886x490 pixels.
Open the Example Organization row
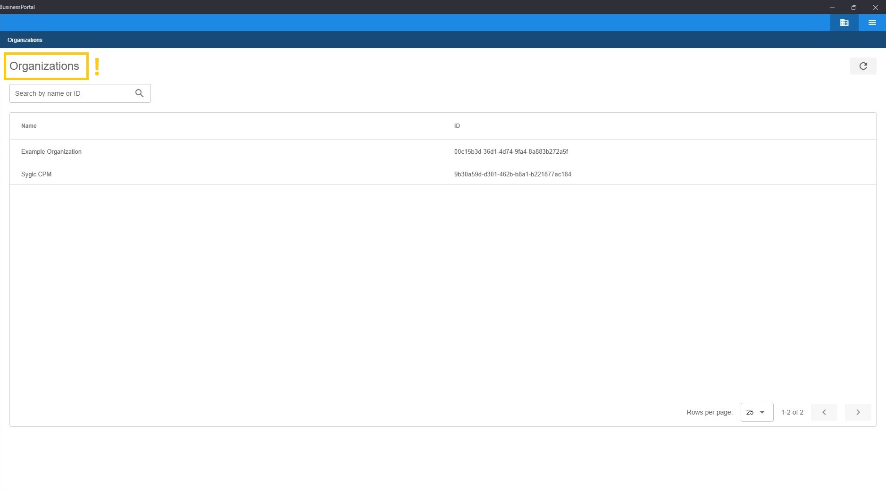pos(51,151)
